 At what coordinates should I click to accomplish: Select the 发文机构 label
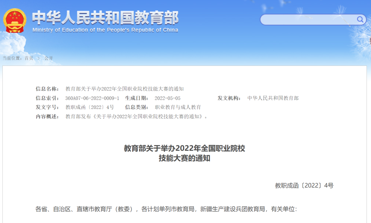[x=229, y=98]
